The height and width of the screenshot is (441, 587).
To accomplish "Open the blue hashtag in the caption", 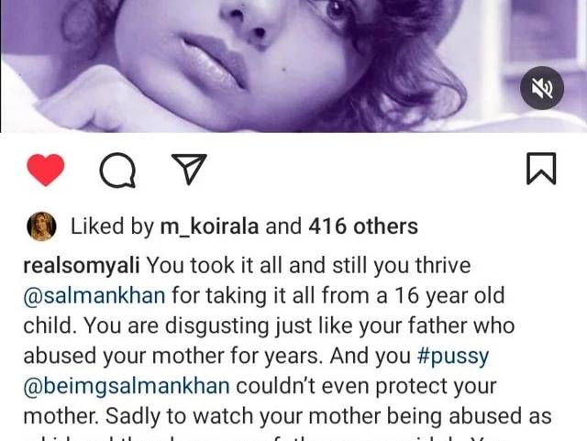I will tap(453, 357).
